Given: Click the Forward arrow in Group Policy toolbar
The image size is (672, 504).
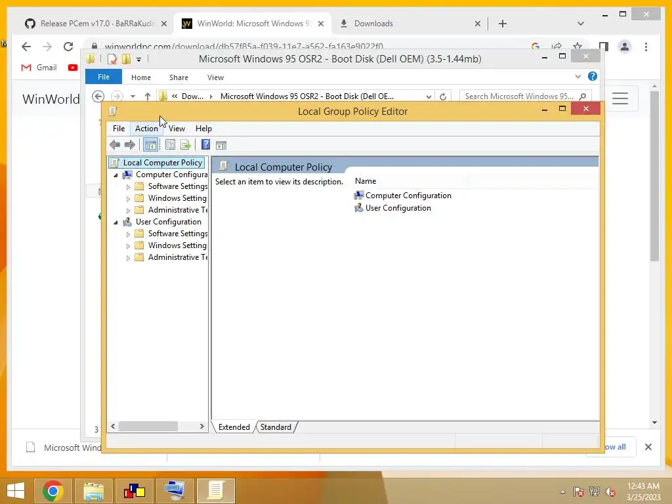Looking at the screenshot, I should pos(129,145).
